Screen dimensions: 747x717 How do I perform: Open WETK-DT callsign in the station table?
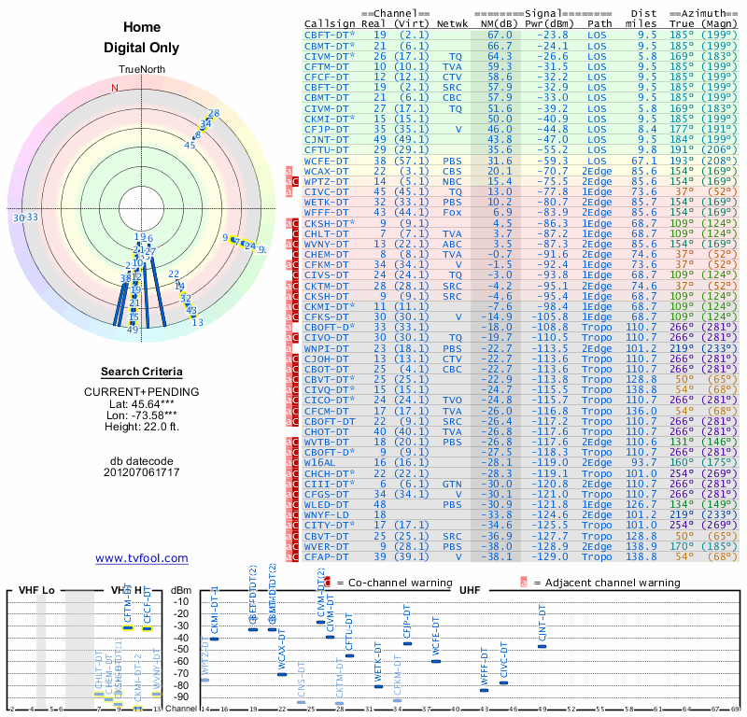pyautogui.click(x=326, y=203)
